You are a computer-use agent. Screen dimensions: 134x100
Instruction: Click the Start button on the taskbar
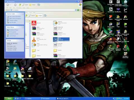point(9,99)
